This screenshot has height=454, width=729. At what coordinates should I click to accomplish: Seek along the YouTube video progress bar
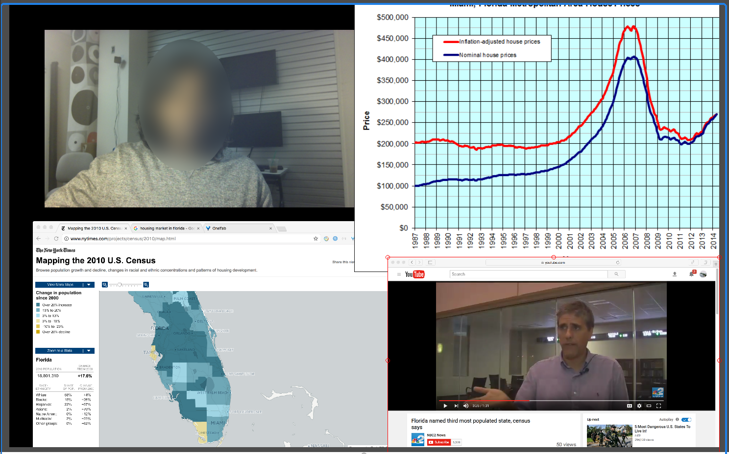point(552,401)
